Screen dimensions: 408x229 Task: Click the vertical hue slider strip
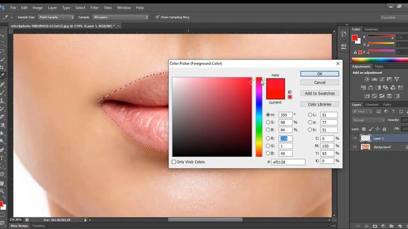pos(259,117)
